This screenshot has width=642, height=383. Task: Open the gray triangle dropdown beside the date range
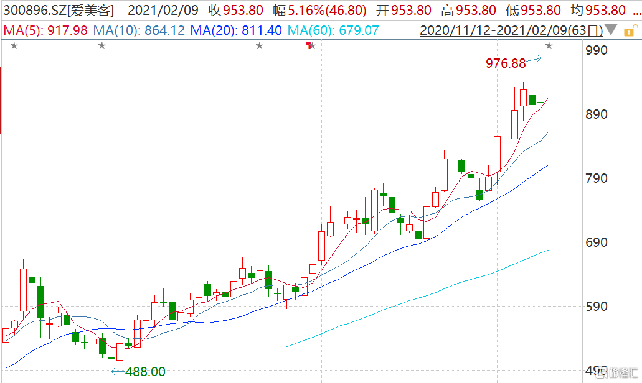(x=611, y=30)
